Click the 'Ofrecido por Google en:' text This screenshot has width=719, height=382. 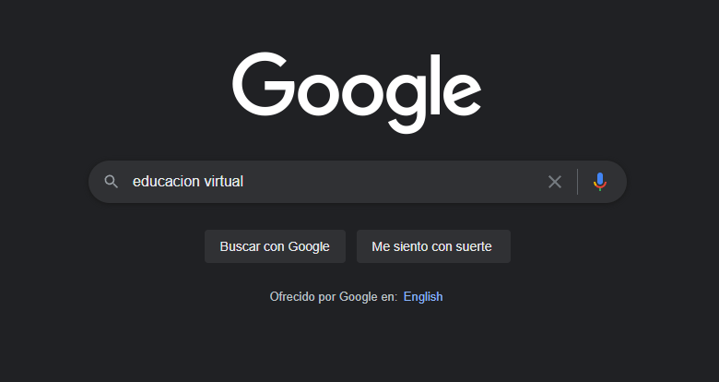point(334,296)
